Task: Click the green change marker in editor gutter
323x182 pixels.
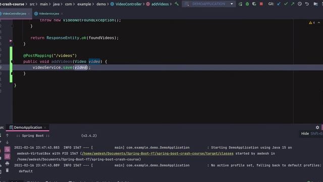Action: (11, 64)
